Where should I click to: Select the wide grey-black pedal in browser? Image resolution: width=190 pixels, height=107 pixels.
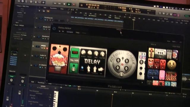160,53
